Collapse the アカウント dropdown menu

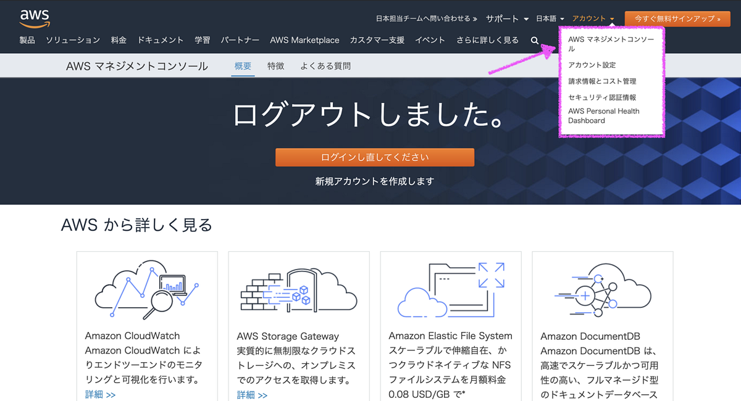[593, 19]
